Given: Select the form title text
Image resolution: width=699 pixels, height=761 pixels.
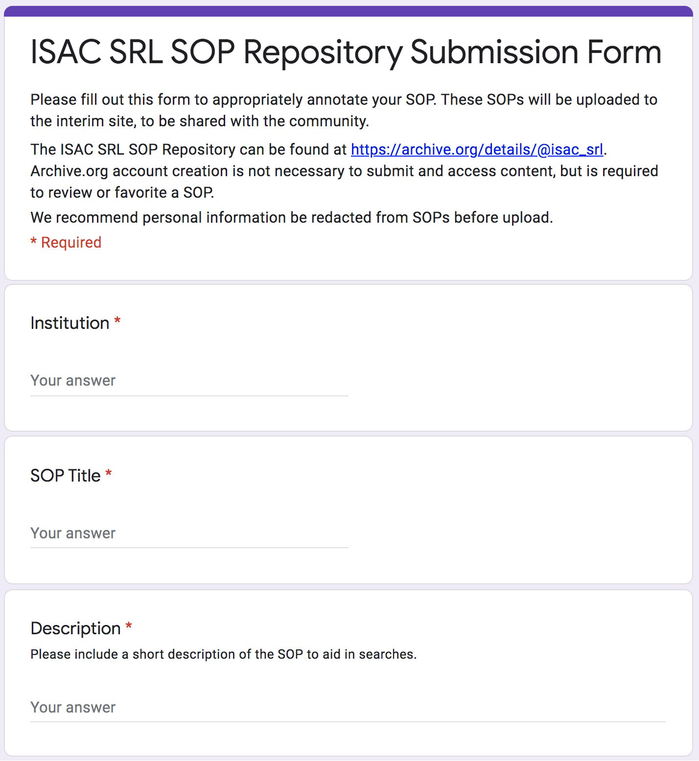Looking at the screenshot, I should coord(345,51).
